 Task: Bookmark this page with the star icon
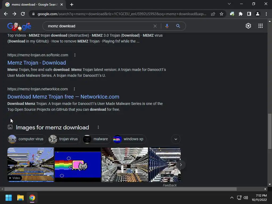point(221,14)
